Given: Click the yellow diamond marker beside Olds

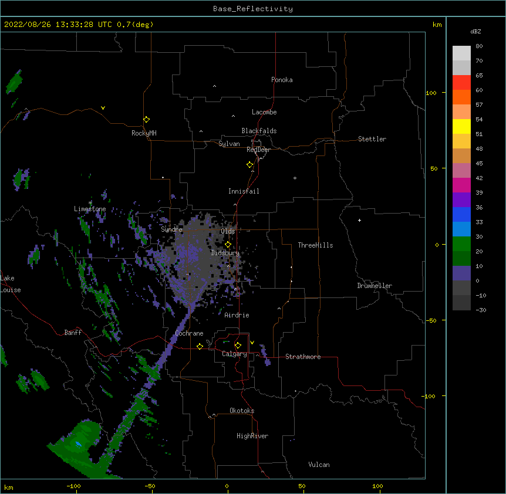Looking at the screenshot, I should [228, 245].
